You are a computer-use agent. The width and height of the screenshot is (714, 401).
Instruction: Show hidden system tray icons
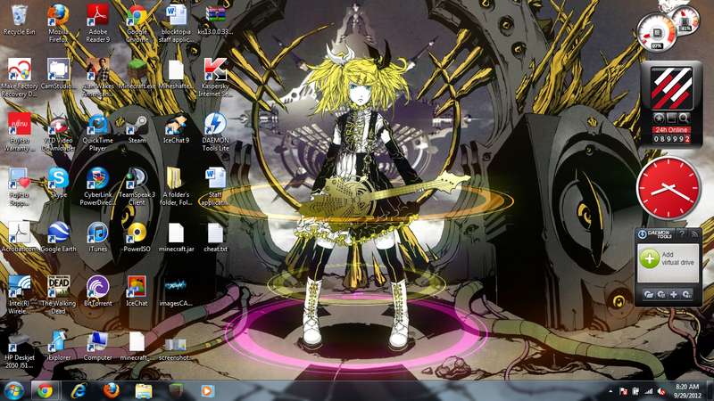(x=610, y=391)
